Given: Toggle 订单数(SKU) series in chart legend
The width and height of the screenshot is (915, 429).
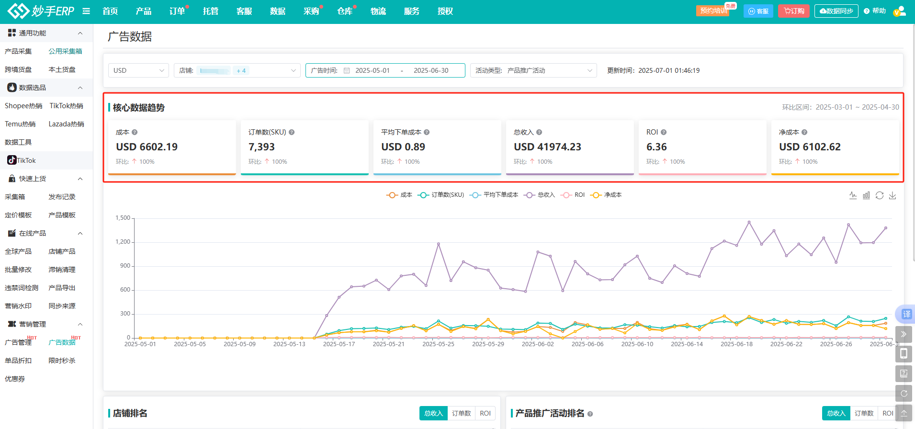Looking at the screenshot, I should 441,195.
